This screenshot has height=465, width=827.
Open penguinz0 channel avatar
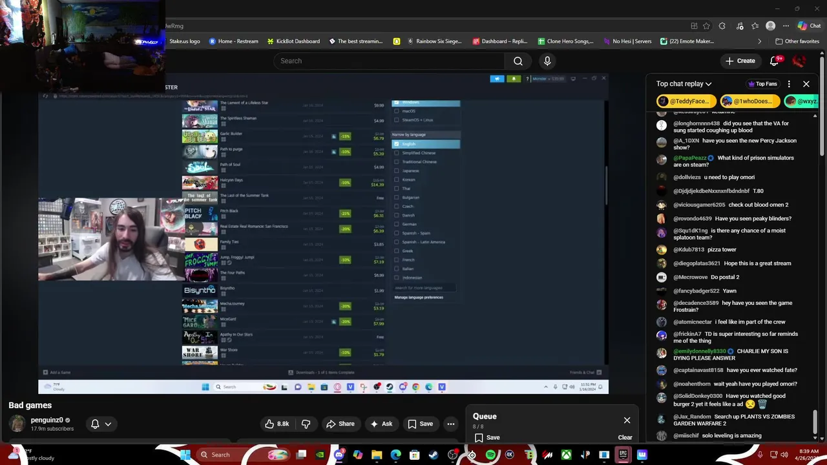click(x=17, y=424)
